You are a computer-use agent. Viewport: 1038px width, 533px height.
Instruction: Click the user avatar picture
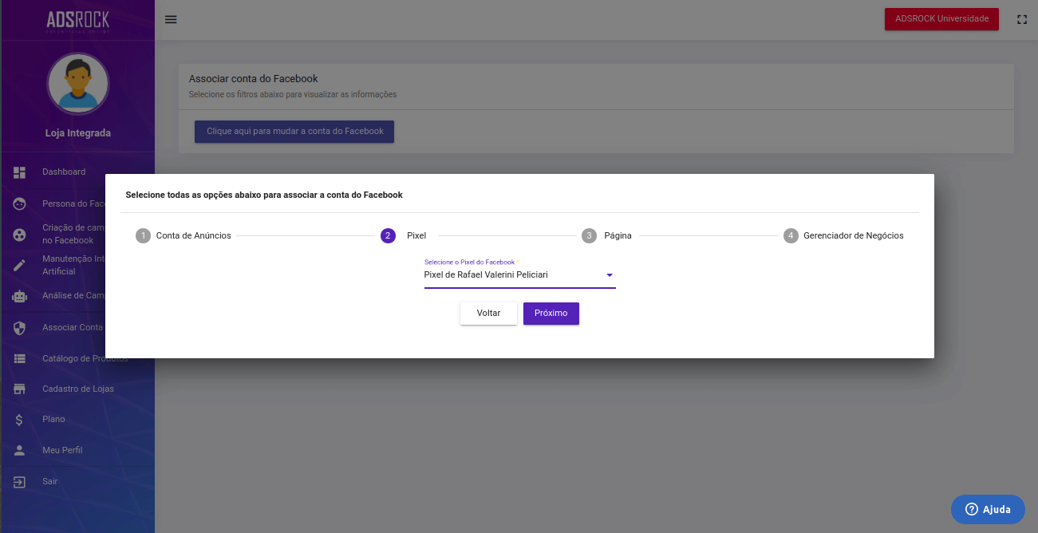coord(77,84)
